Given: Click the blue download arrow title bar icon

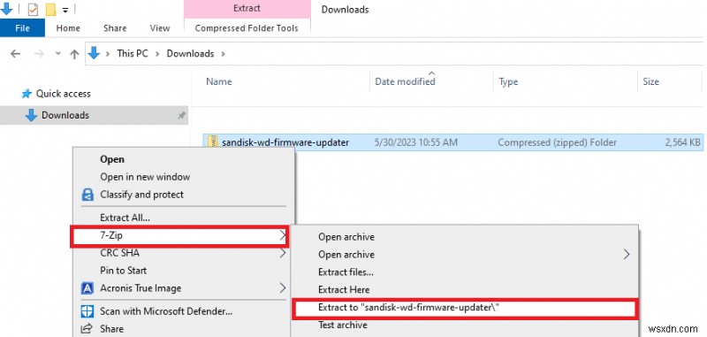Looking at the screenshot, I should point(6,8).
